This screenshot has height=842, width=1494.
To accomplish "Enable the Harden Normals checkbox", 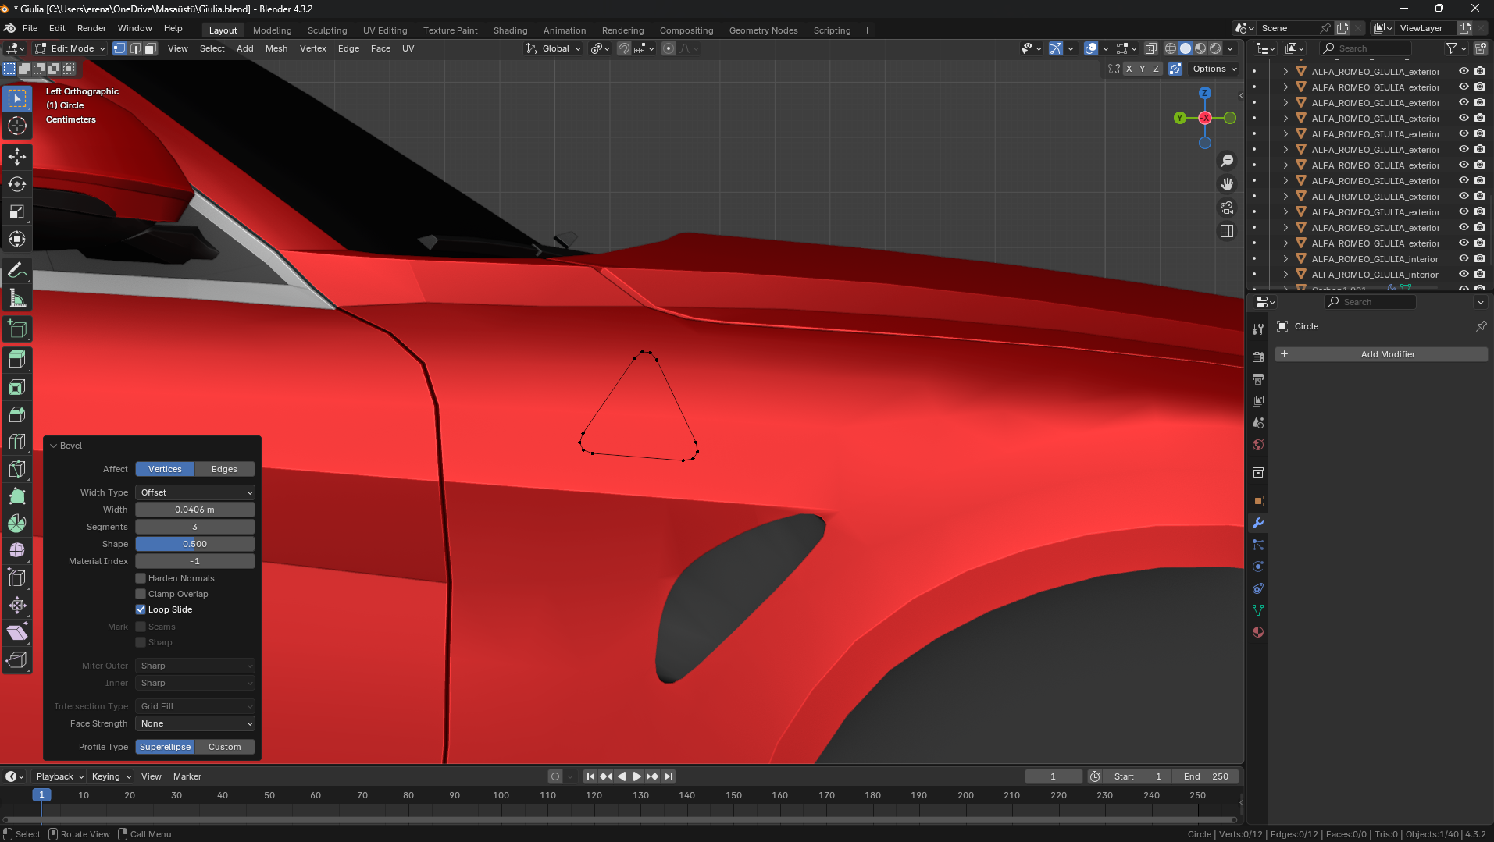I will pyautogui.click(x=141, y=578).
